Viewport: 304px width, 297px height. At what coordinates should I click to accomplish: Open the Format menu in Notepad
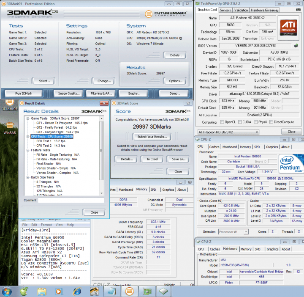tap(46, 225)
